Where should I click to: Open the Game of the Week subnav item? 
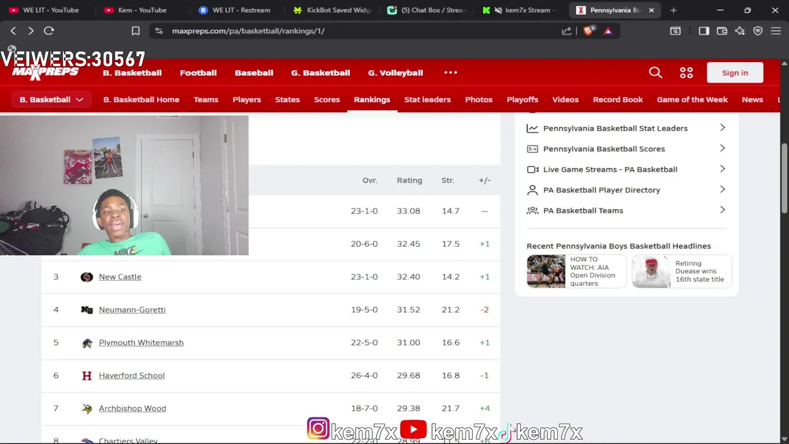(692, 99)
